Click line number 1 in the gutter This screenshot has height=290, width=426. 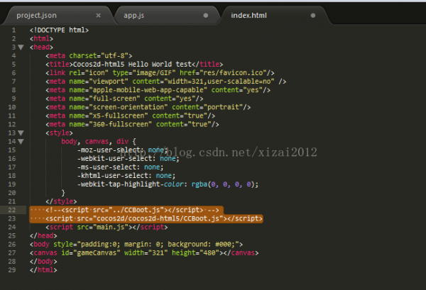click(x=13, y=30)
